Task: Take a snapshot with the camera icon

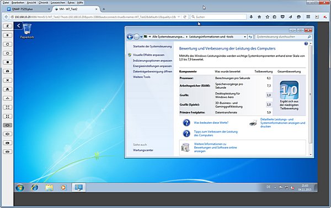Action: pyautogui.click(x=7, y=71)
